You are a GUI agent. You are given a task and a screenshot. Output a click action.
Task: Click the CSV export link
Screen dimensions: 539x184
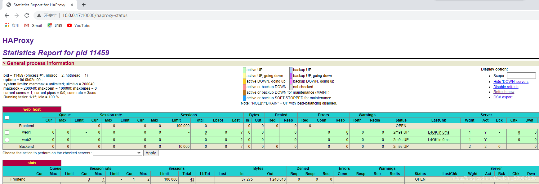(x=503, y=97)
